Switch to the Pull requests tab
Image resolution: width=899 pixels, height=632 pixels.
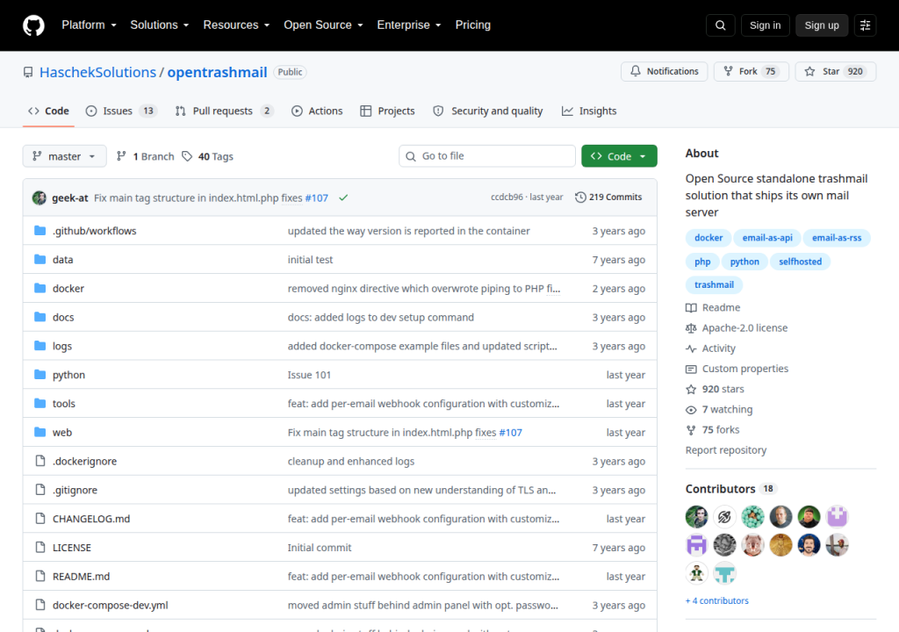click(x=224, y=111)
